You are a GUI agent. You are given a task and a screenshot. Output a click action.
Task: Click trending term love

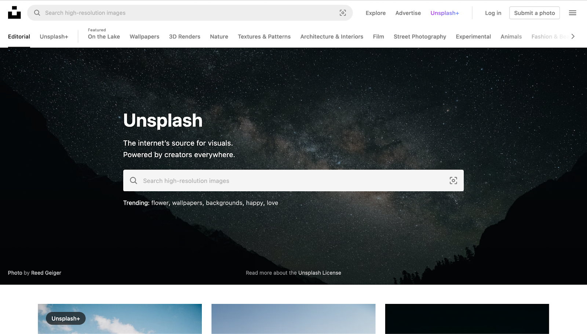point(272,203)
